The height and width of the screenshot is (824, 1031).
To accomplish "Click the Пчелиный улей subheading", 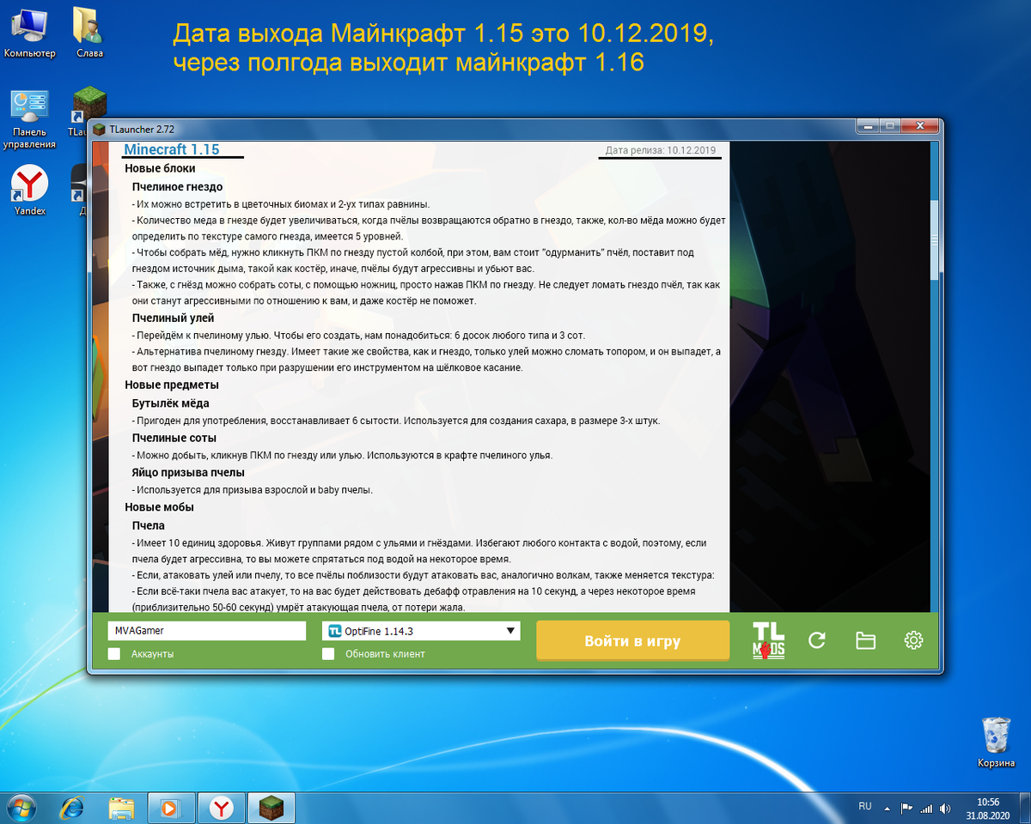I will [x=174, y=318].
